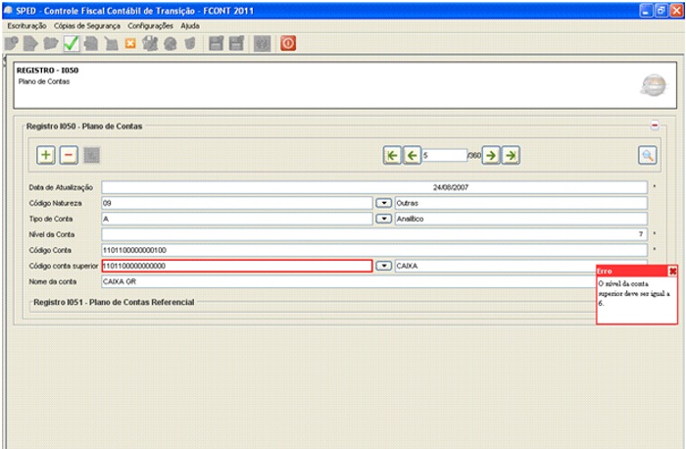Click the record number input field

(x=444, y=155)
